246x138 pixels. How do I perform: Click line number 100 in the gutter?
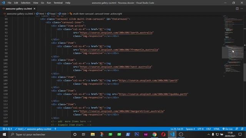pos(5,60)
